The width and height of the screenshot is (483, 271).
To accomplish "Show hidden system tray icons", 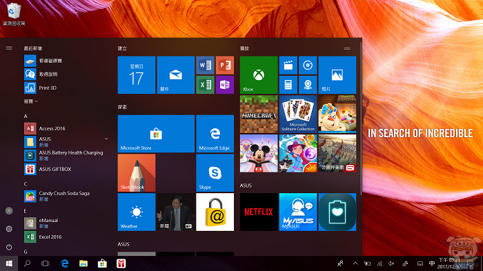I will 355,263.
